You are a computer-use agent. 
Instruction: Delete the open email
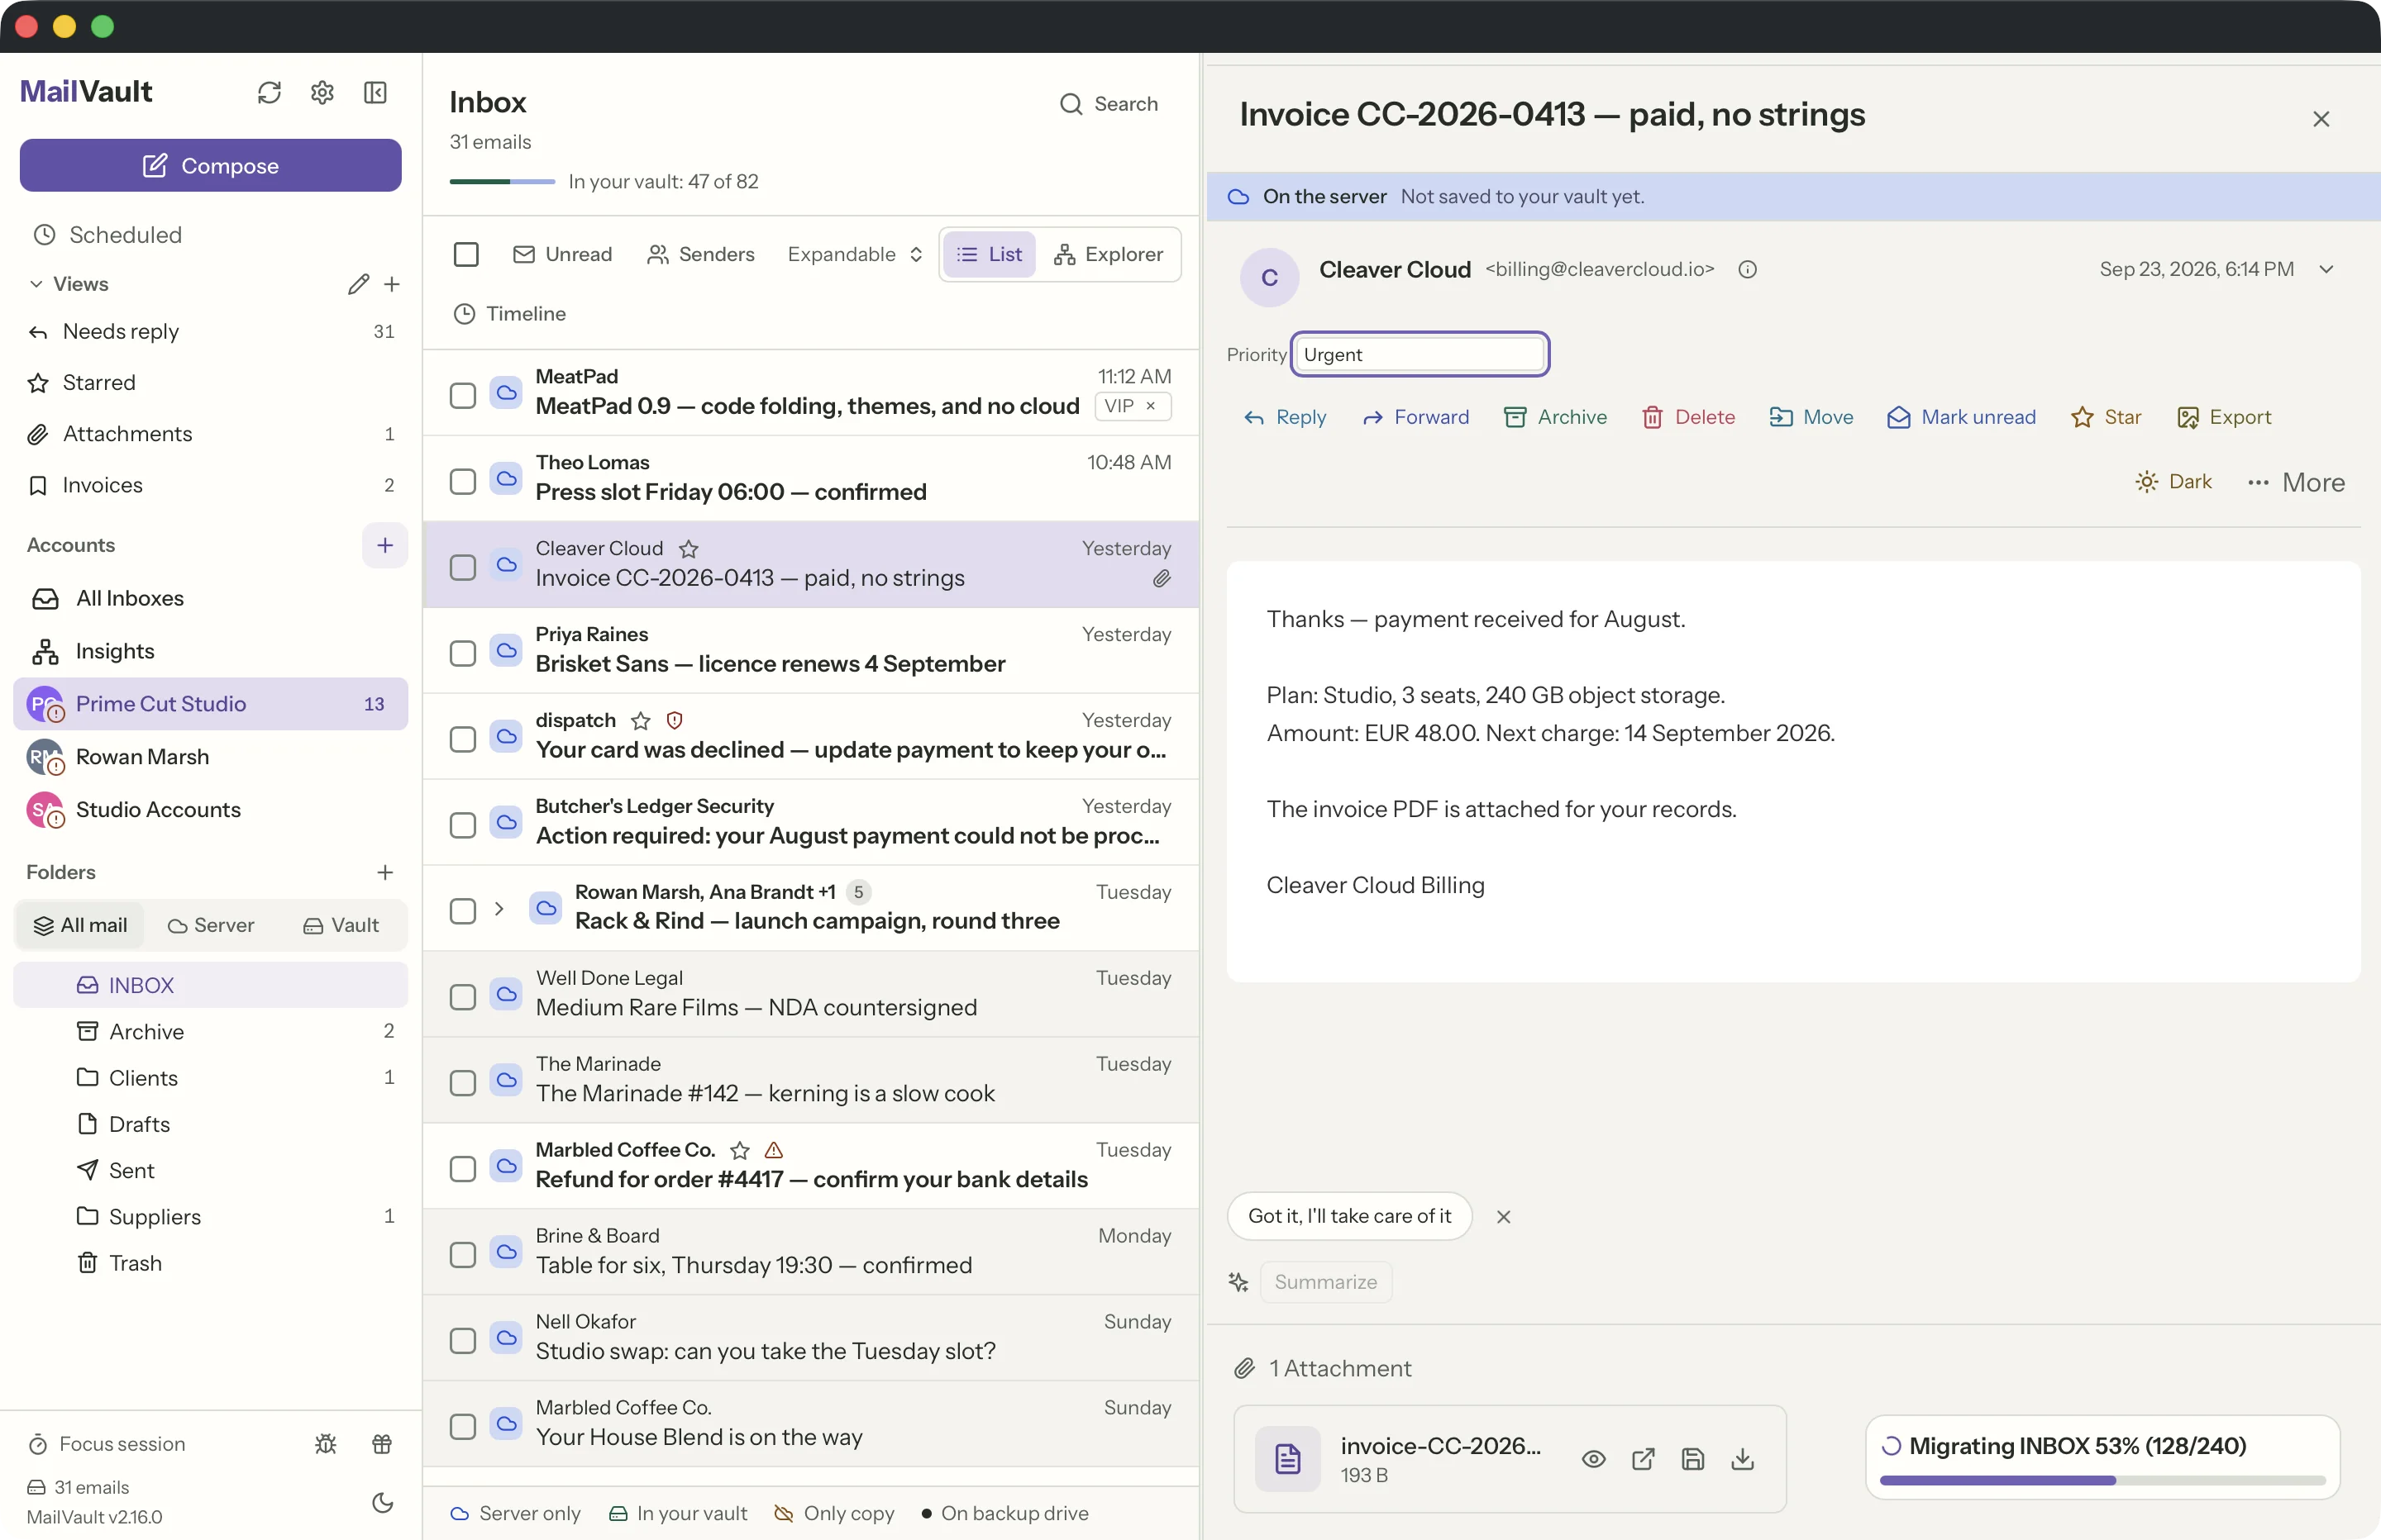click(1689, 417)
